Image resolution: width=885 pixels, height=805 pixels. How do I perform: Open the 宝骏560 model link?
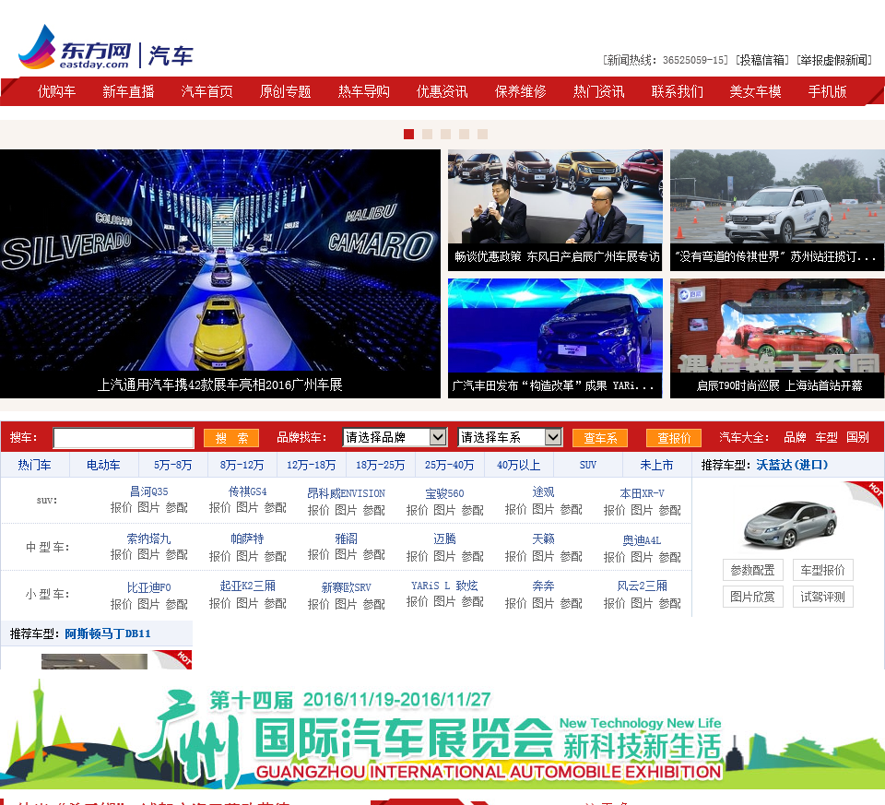[444, 493]
